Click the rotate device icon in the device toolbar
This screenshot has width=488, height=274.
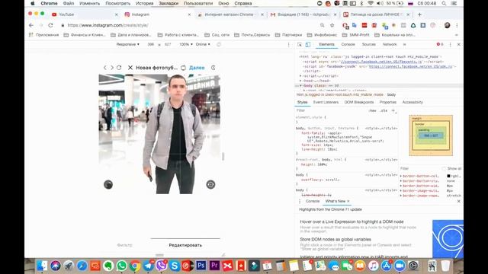click(219, 44)
